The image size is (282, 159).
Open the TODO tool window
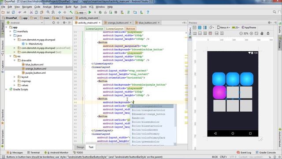pyautogui.click(x=78, y=152)
